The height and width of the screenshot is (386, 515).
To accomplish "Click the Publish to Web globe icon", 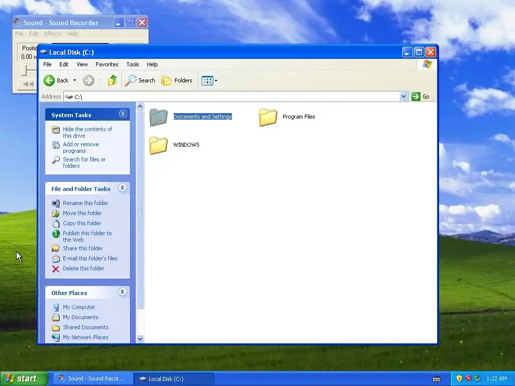I will 56,234.
